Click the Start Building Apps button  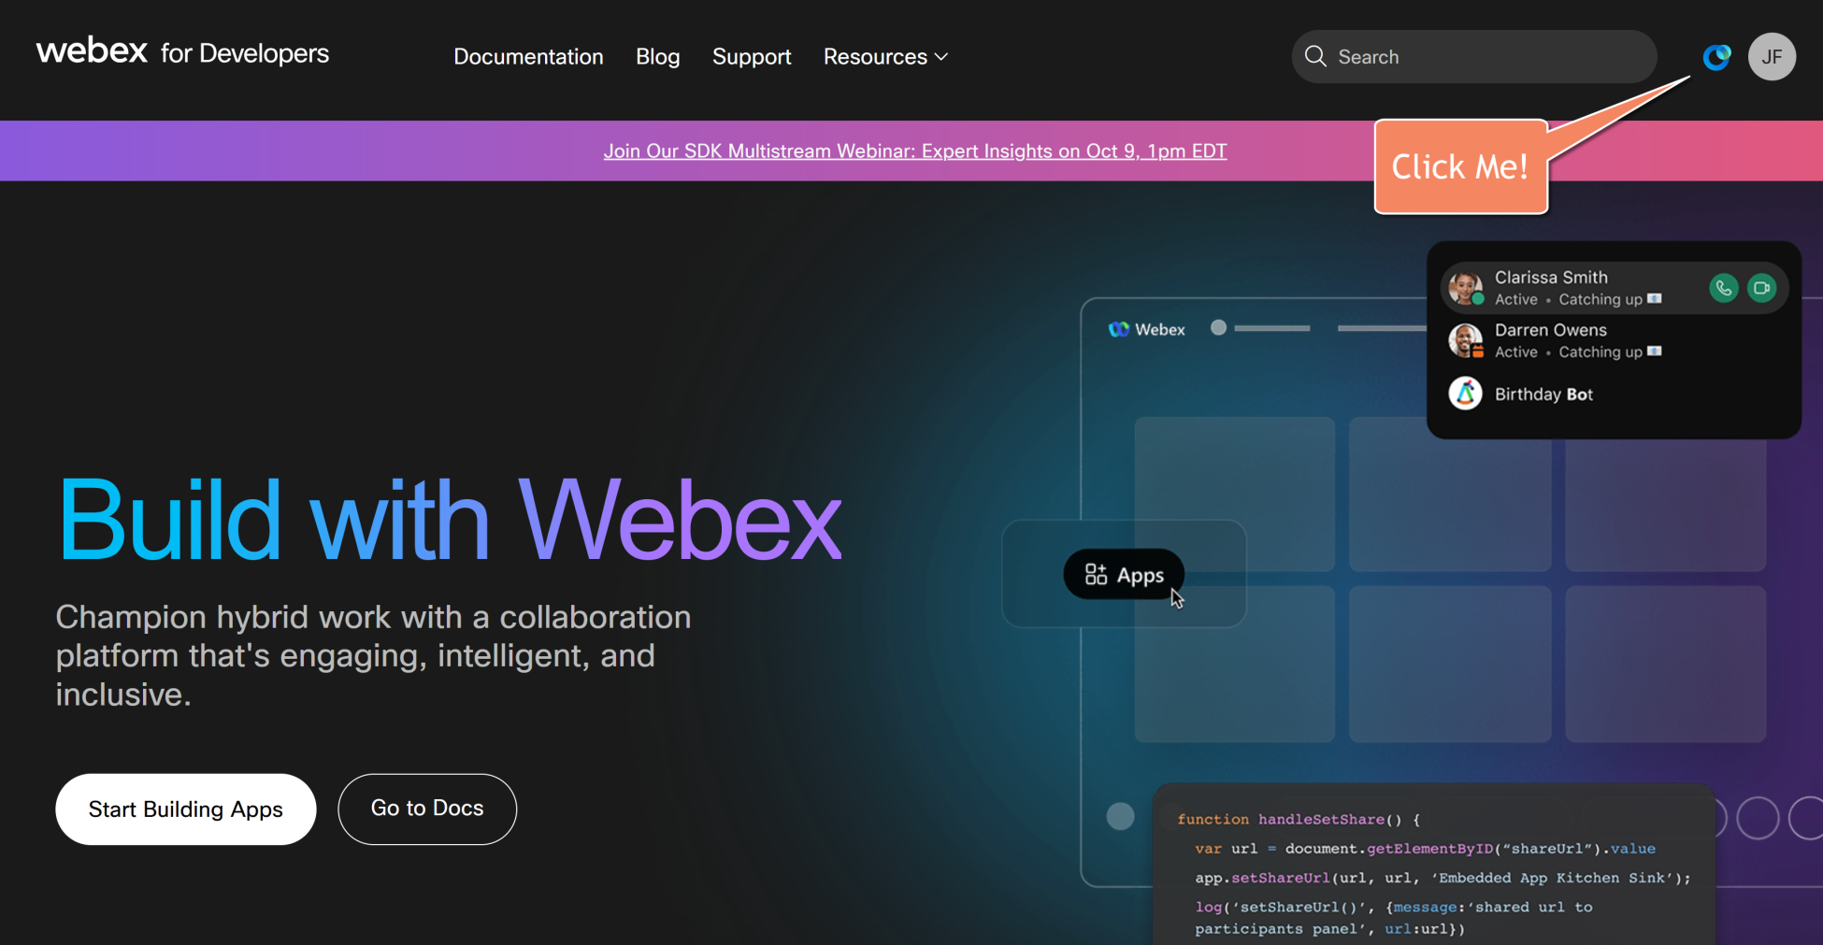pos(186,809)
